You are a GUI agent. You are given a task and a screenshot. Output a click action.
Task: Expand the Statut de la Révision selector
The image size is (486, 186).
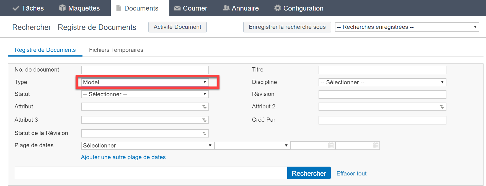pos(204,133)
